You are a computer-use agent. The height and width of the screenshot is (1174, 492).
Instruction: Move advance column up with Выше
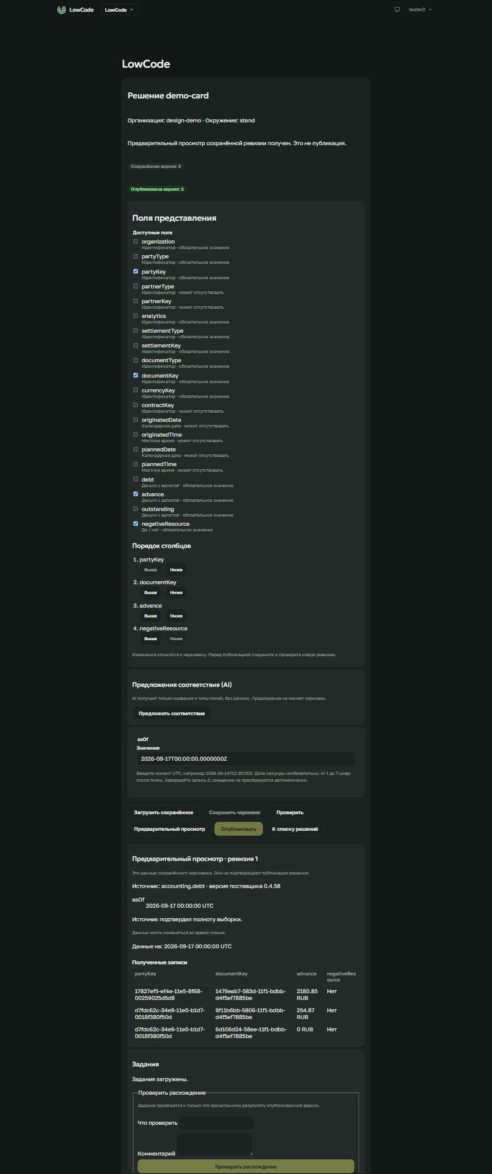pyautogui.click(x=150, y=616)
